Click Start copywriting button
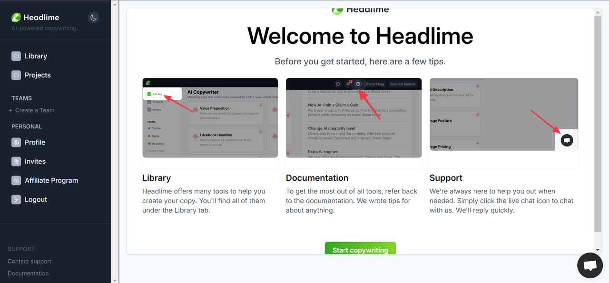The image size is (609, 283). [x=360, y=248]
